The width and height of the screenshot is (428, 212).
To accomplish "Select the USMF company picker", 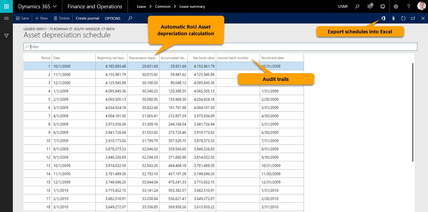I will coord(343,6).
